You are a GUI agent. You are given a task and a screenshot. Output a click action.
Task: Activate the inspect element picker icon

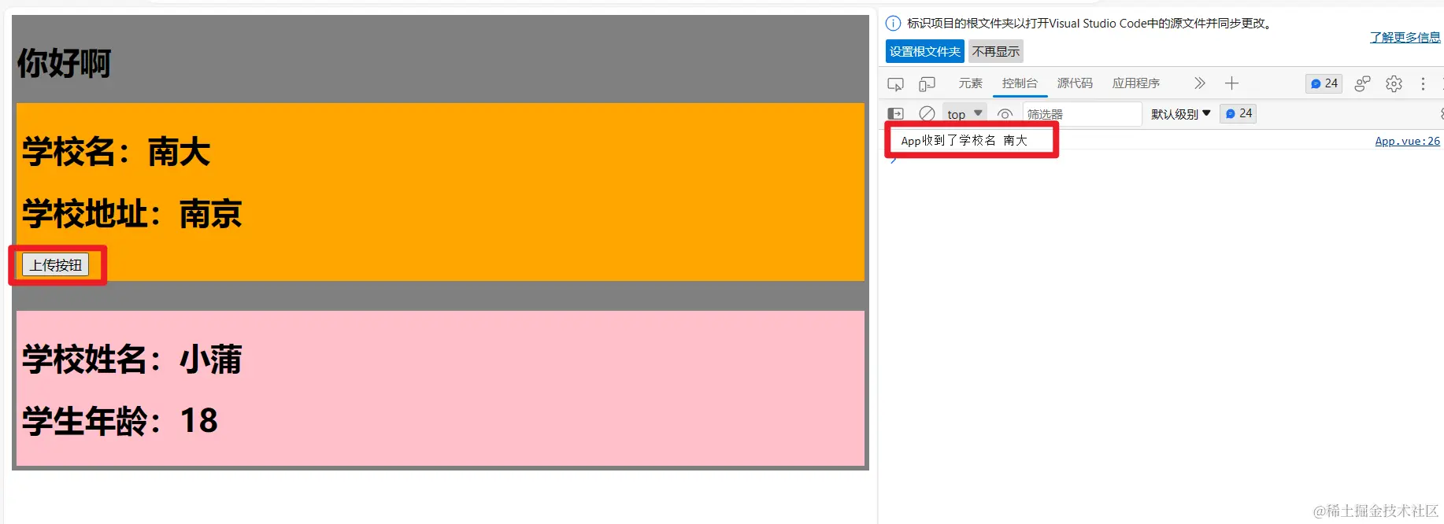(895, 83)
